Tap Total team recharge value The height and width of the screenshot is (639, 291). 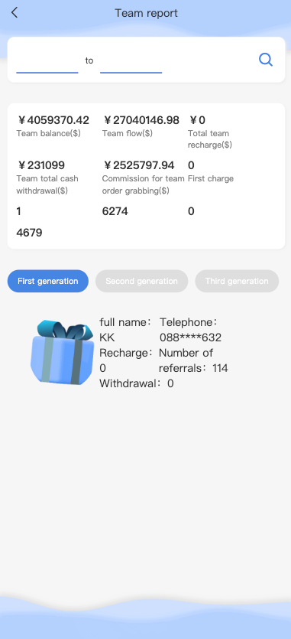[197, 120]
